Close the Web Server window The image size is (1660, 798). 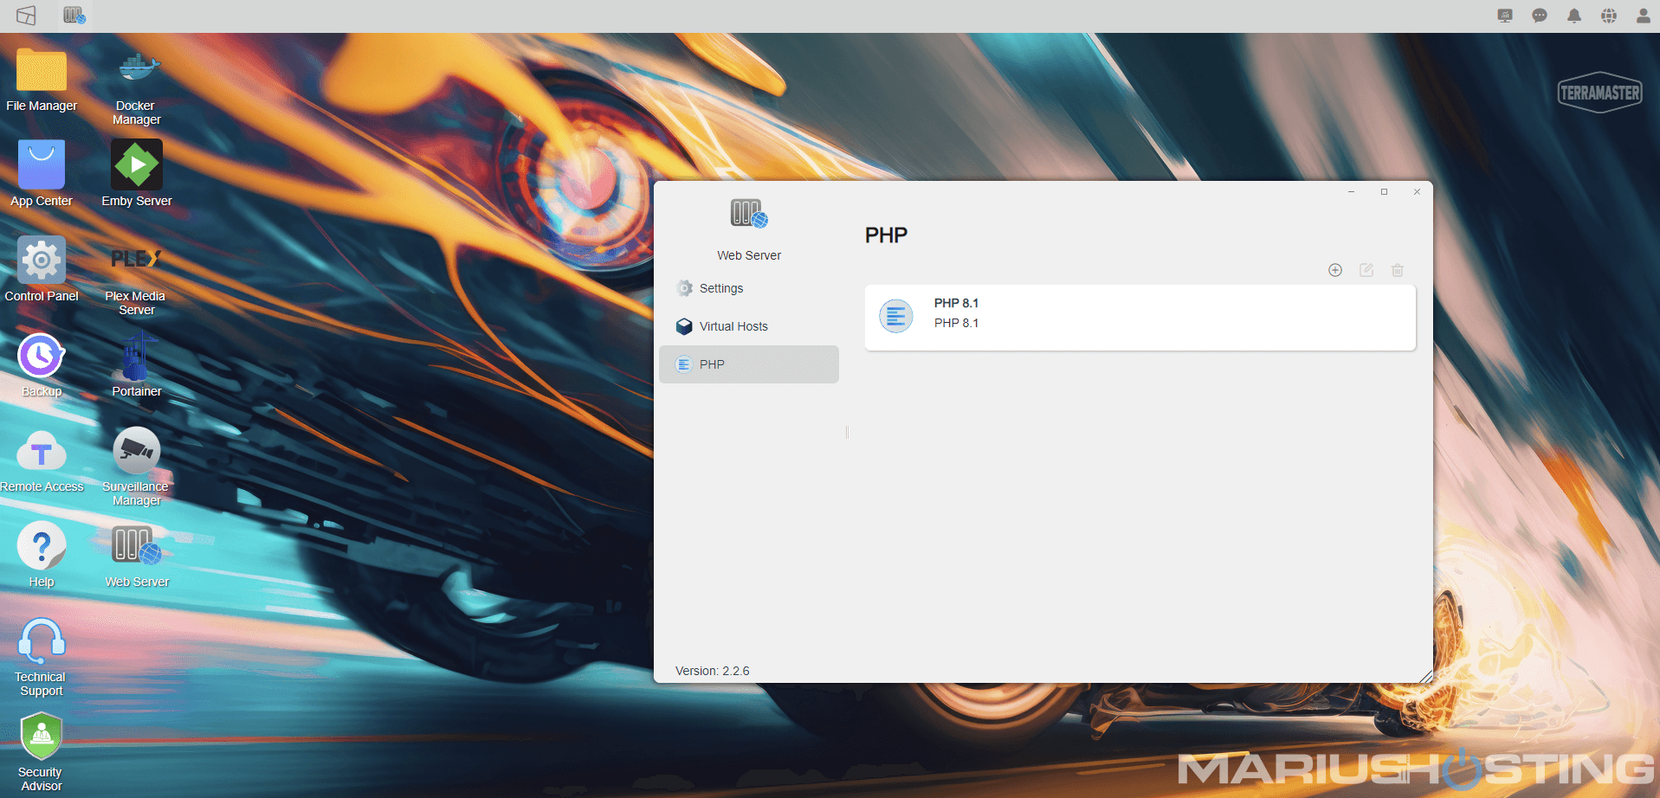click(x=1417, y=192)
